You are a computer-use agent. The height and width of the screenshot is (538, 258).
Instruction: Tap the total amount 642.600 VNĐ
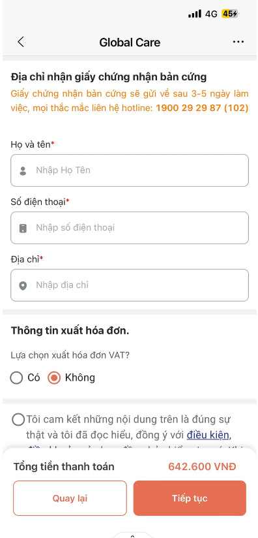click(202, 467)
